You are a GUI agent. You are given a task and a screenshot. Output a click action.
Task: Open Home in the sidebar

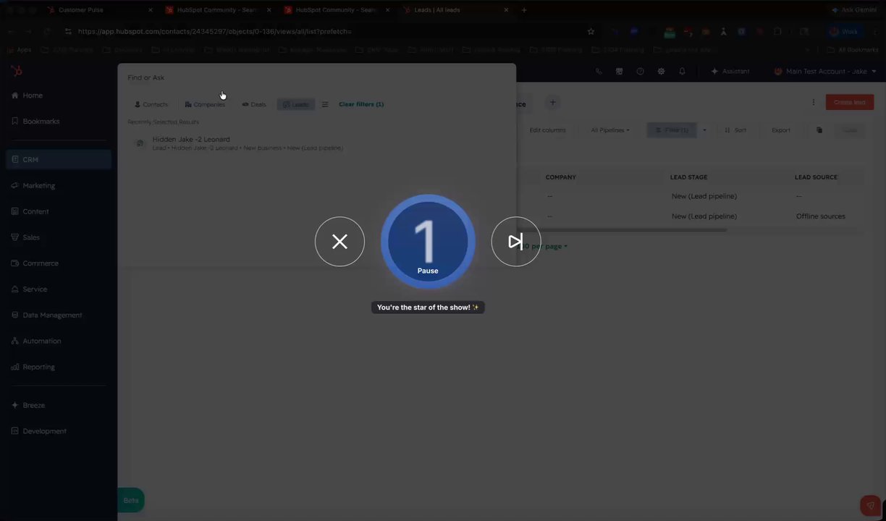(33, 96)
